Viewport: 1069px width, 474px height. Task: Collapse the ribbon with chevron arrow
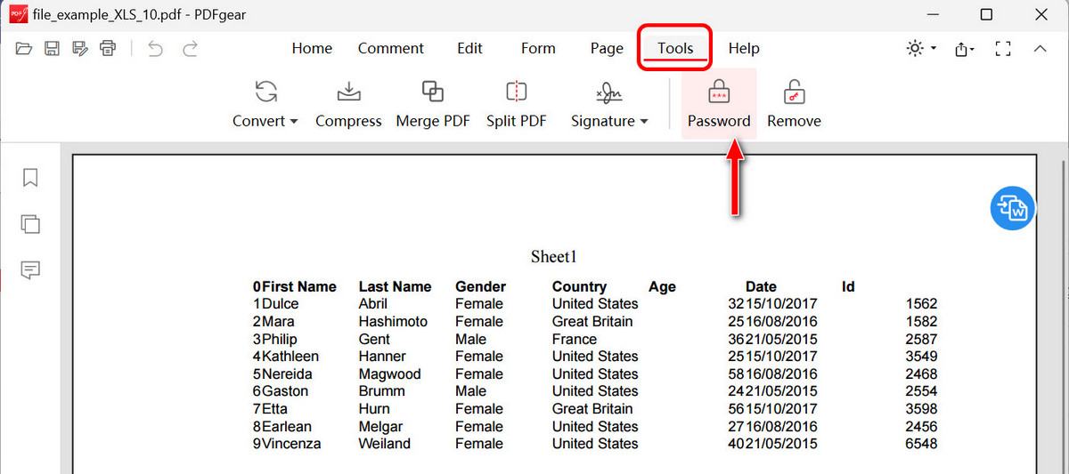[x=1040, y=49]
